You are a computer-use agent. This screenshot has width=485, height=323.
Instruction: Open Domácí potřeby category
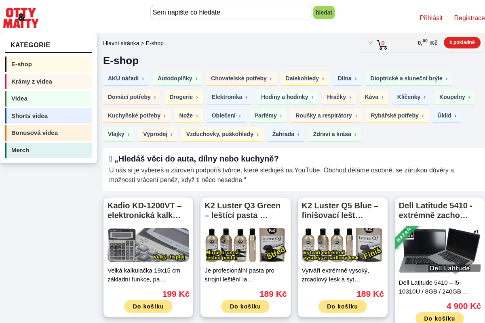[132, 97]
